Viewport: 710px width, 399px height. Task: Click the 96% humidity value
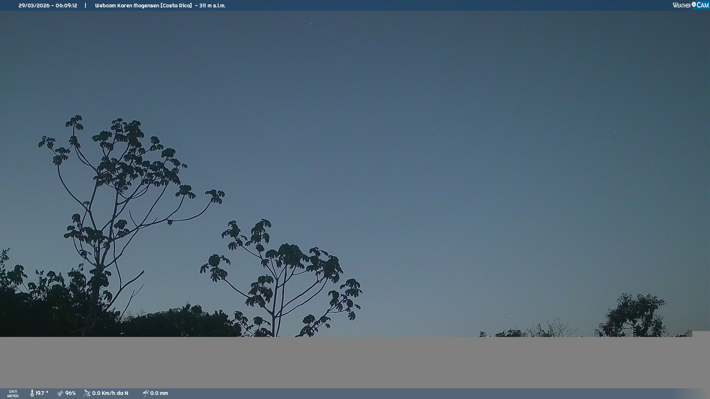tap(70, 393)
